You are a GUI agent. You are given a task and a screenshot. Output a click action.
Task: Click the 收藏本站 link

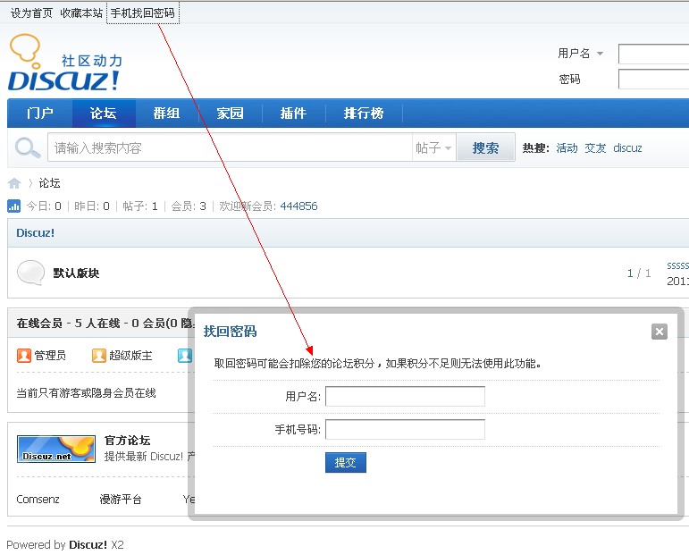(x=81, y=13)
